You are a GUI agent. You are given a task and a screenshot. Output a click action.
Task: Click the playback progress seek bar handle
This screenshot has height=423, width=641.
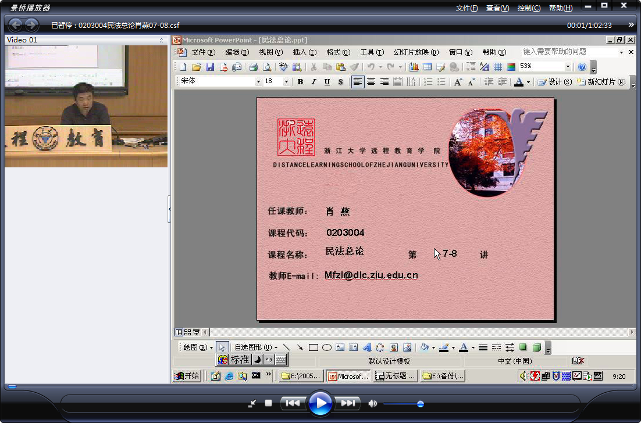pyautogui.click(x=12, y=386)
